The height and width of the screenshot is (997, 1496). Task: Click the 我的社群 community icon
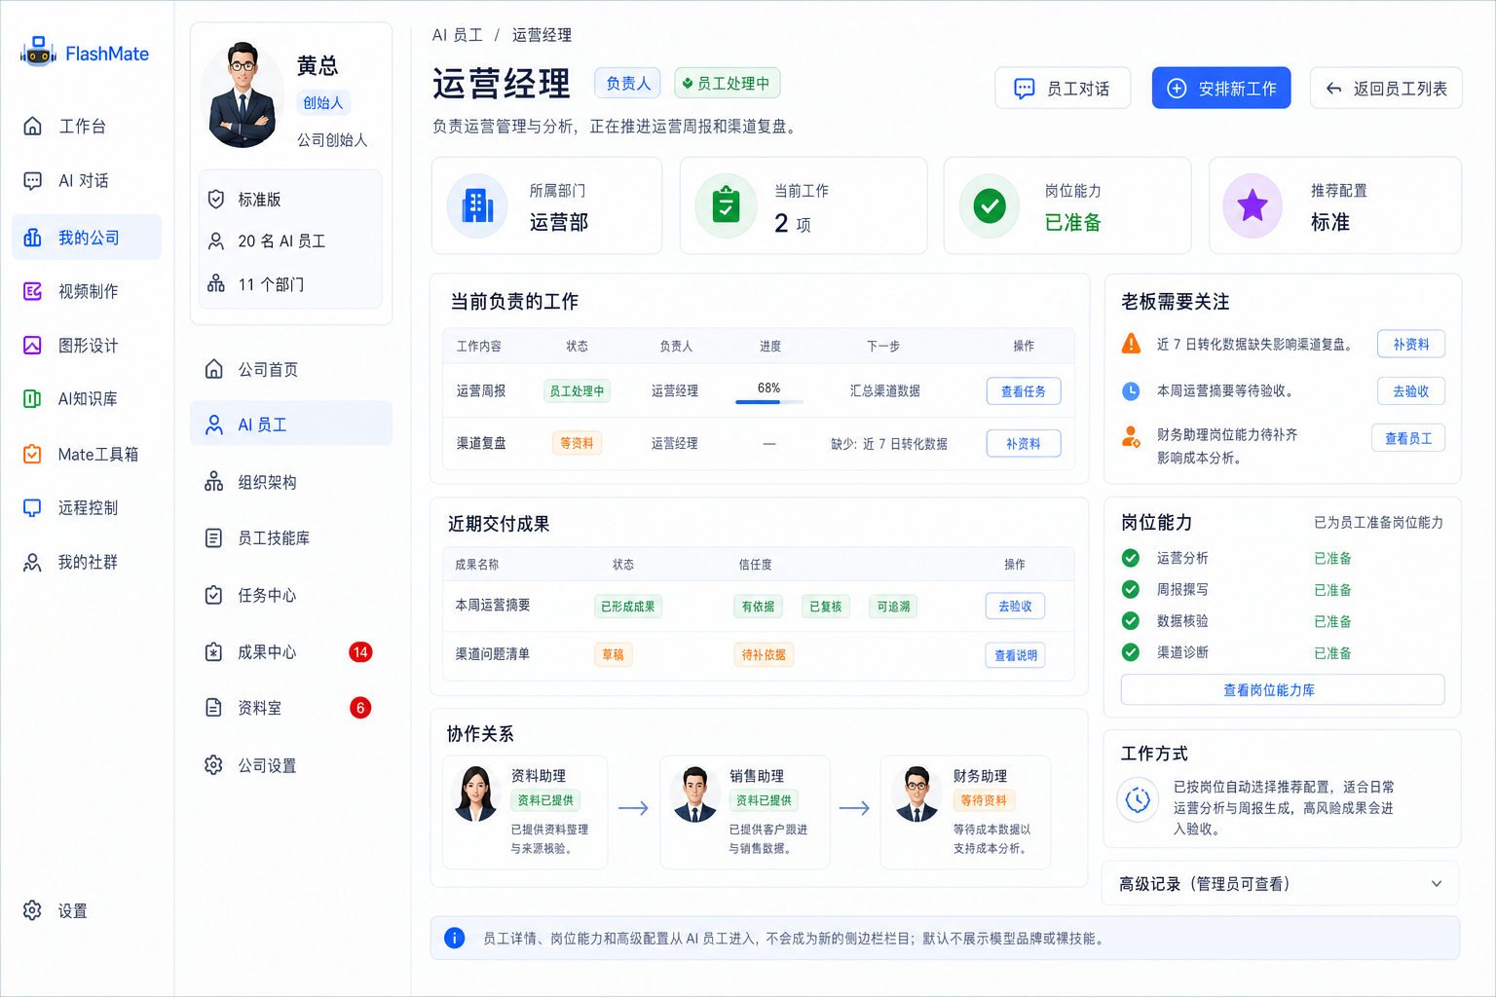[32, 563]
